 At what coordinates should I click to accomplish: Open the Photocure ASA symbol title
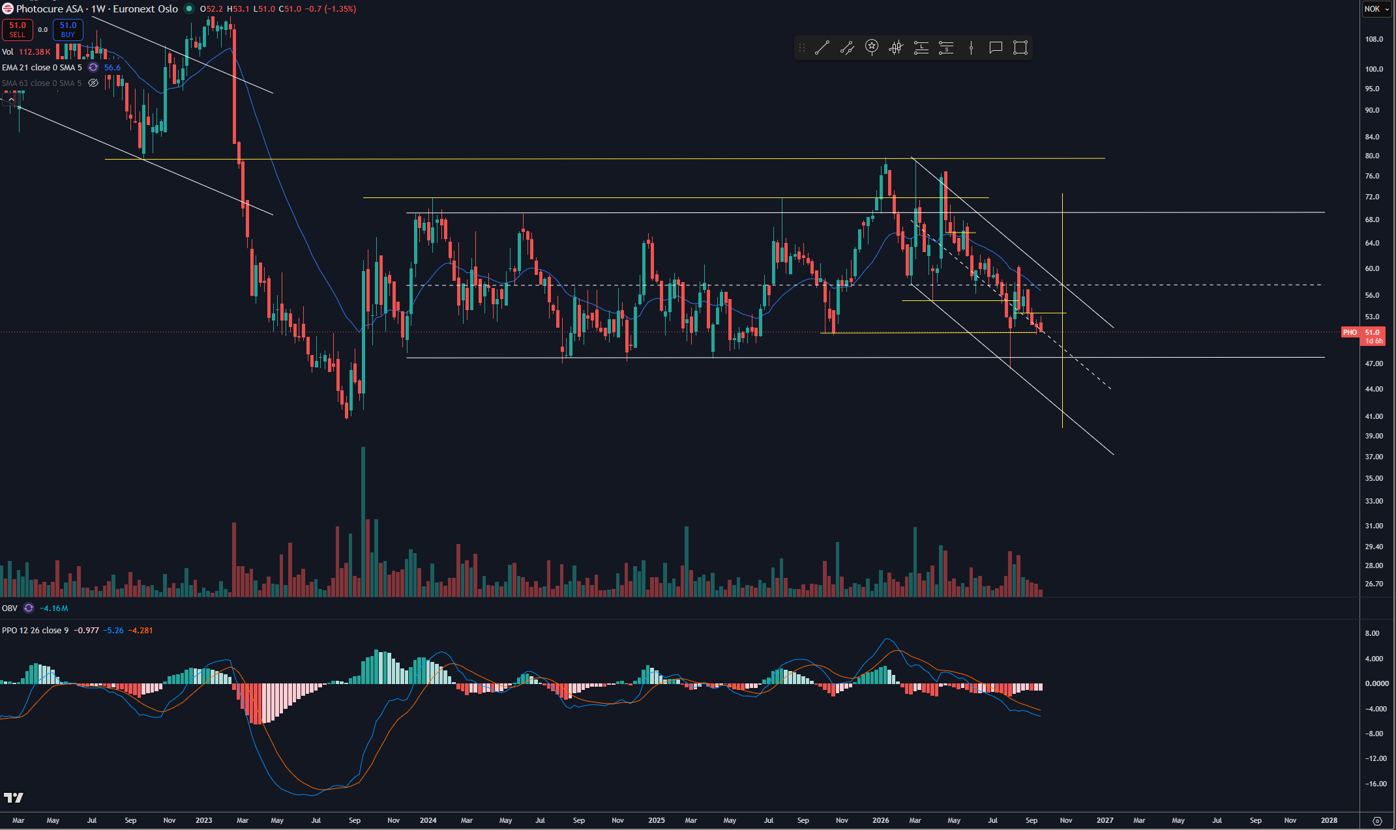50,9
